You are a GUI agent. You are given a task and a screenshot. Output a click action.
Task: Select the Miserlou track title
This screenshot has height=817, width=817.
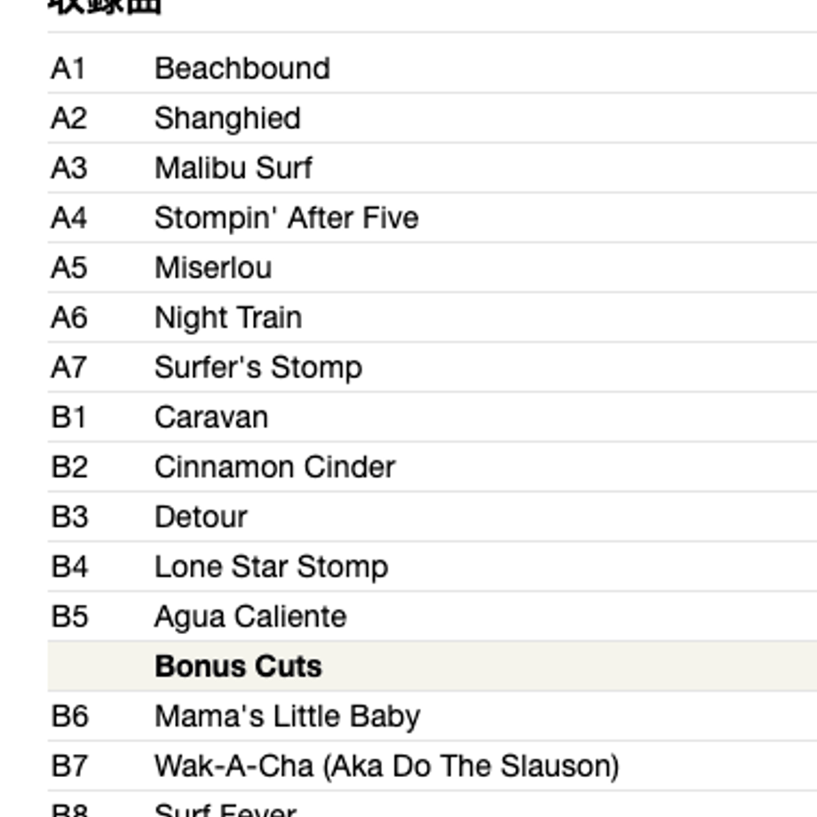[213, 268]
